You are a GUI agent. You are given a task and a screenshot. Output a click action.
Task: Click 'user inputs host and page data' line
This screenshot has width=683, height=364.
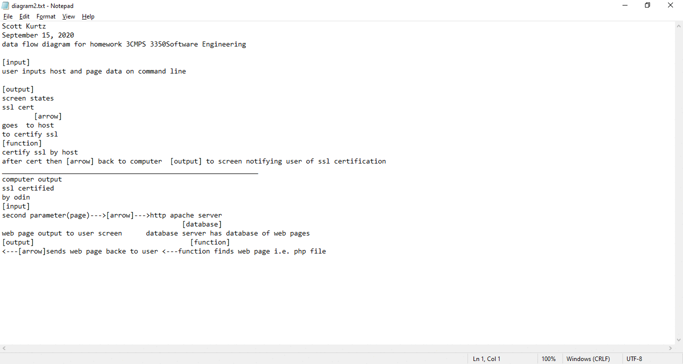point(94,71)
